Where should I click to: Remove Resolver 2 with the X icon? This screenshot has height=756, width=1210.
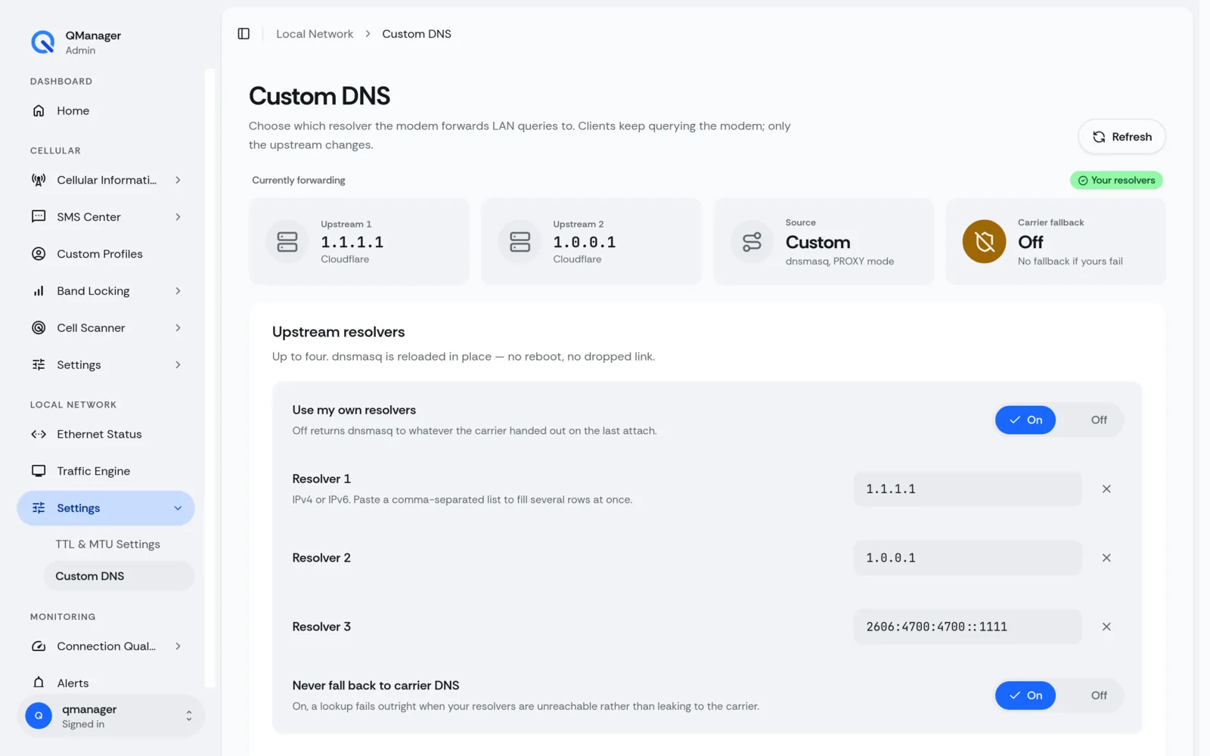tap(1106, 558)
